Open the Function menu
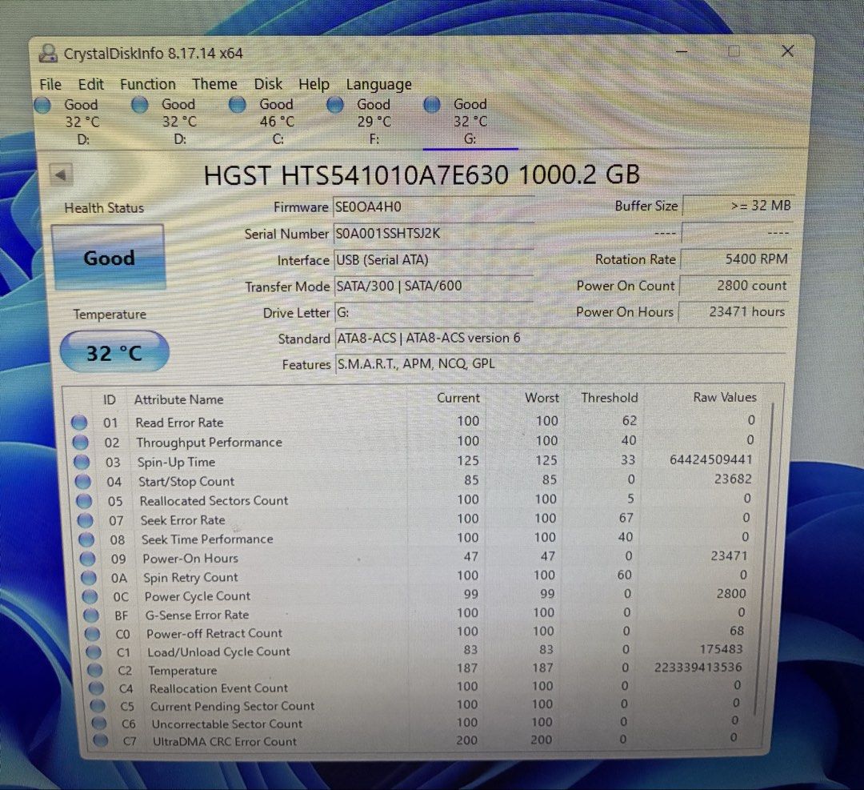 [x=148, y=84]
